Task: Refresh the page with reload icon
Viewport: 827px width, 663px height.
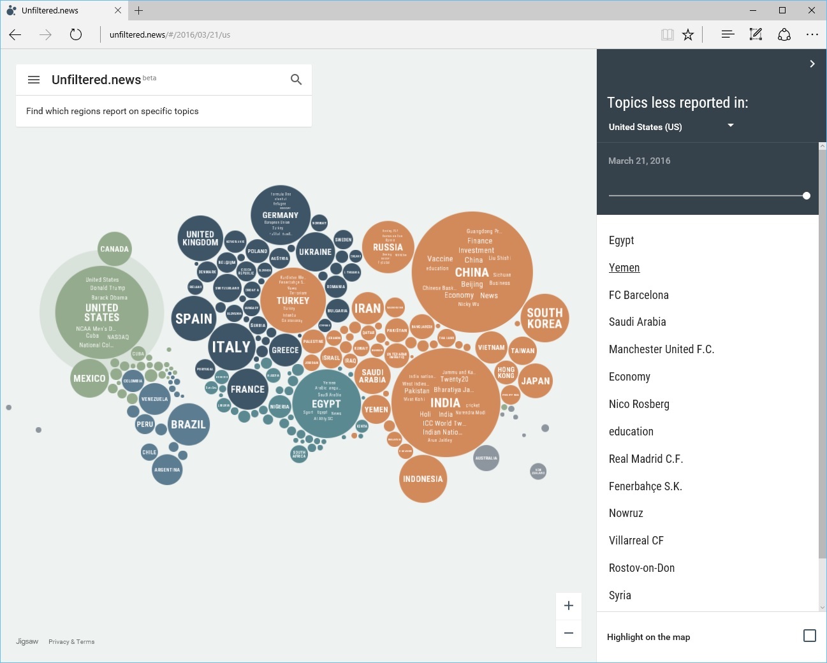Action: click(76, 34)
